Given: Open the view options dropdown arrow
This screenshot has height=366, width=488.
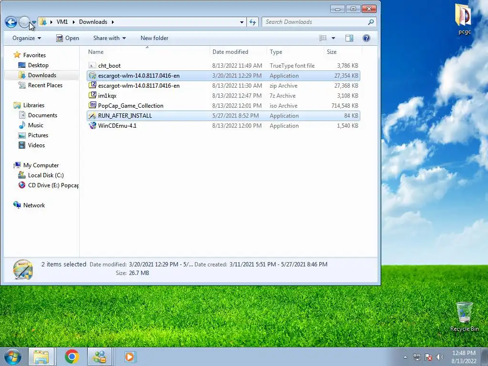Looking at the screenshot, I should click(x=333, y=38).
